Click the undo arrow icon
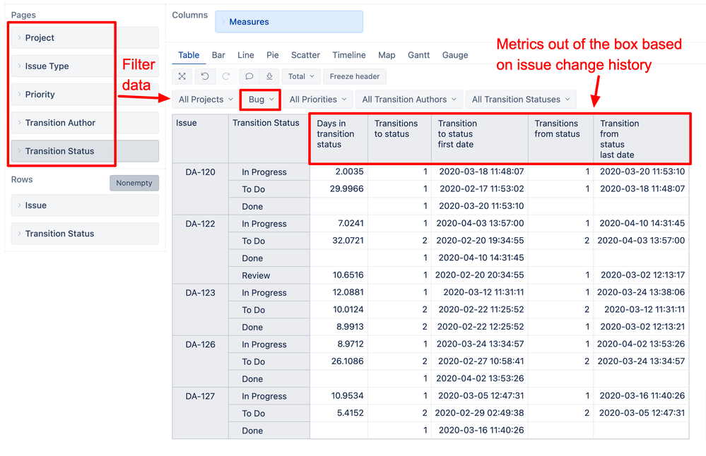The width and height of the screenshot is (706, 456). click(x=205, y=76)
